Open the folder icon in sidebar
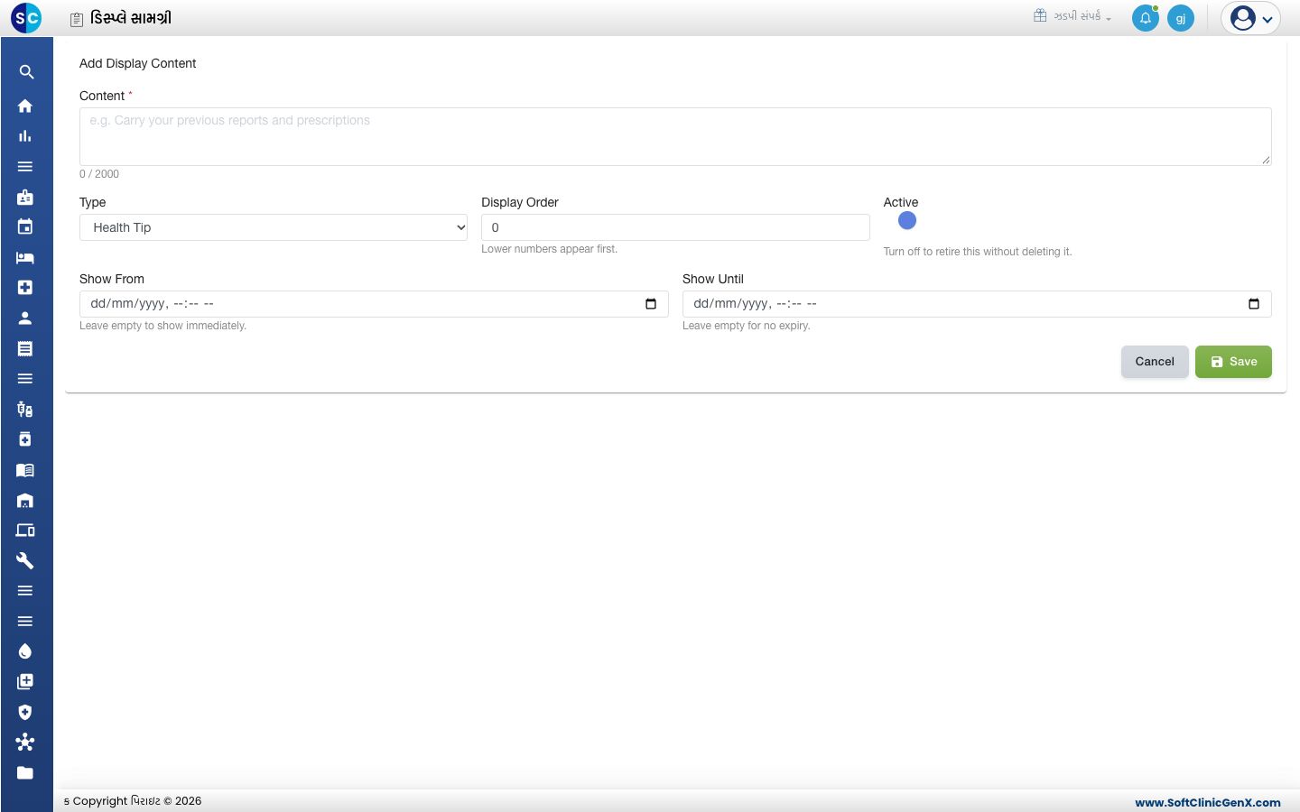The image size is (1300, 812). point(25,772)
